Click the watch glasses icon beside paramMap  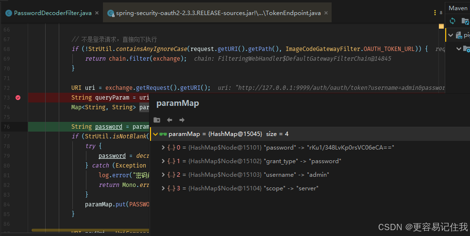[x=163, y=134]
